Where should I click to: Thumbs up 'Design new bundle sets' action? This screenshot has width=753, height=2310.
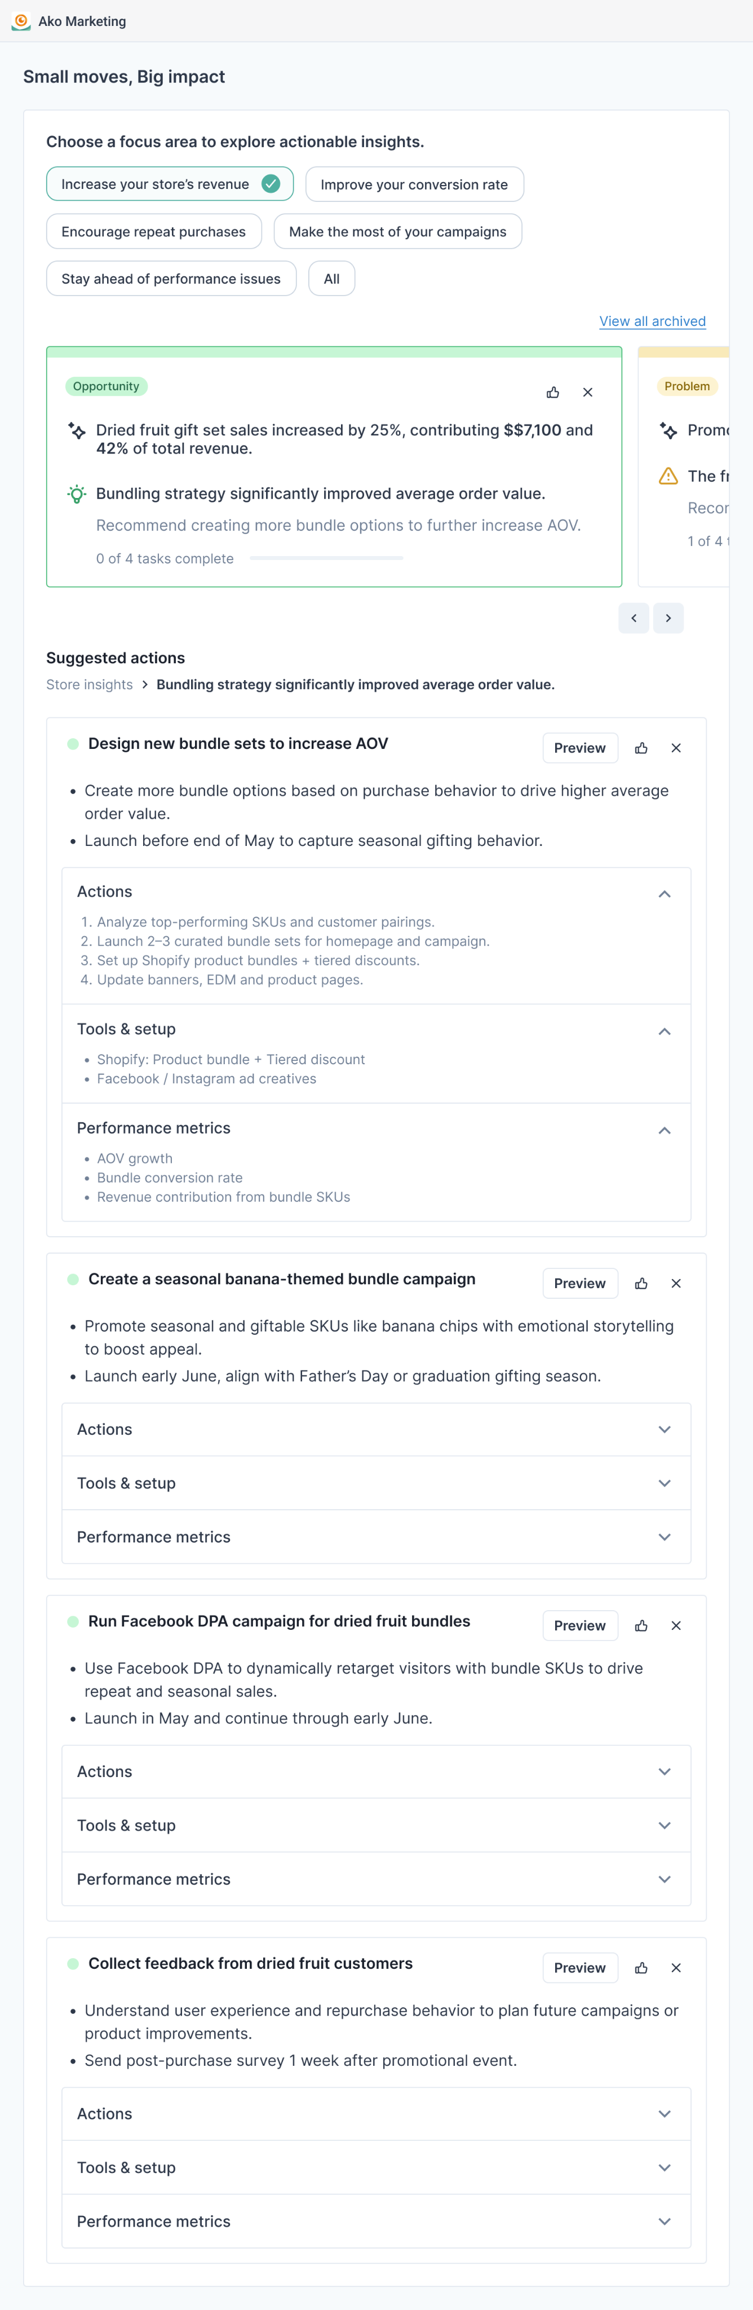click(x=641, y=748)
